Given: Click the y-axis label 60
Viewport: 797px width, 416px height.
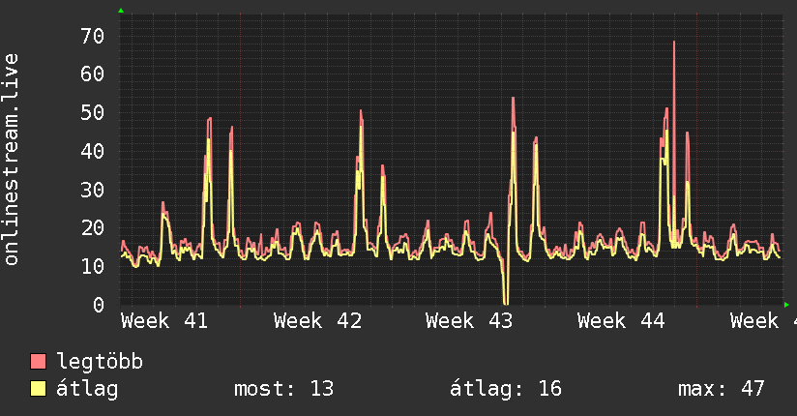Looking at the screenshot, I should click(x=93, y=74).
